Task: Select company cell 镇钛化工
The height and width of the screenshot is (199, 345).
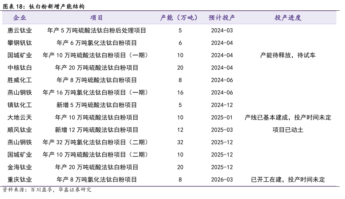Action: tap(20, 105)
